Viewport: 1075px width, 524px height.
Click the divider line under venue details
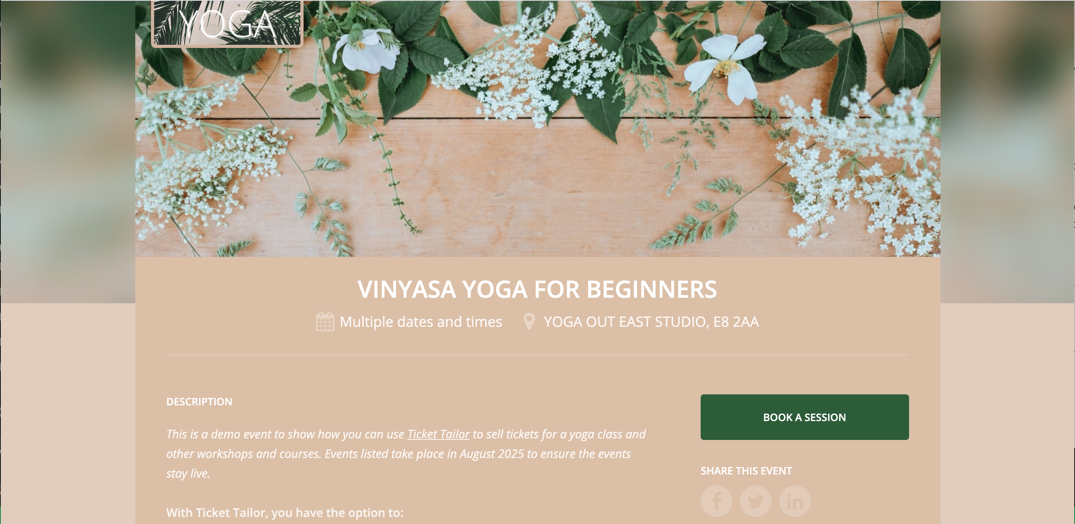tap(537, 355)
